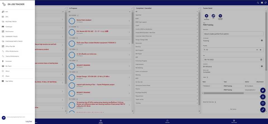Decrease progress with the minus button
This screenshot has height=124, width=268.
tap(257, 50)
